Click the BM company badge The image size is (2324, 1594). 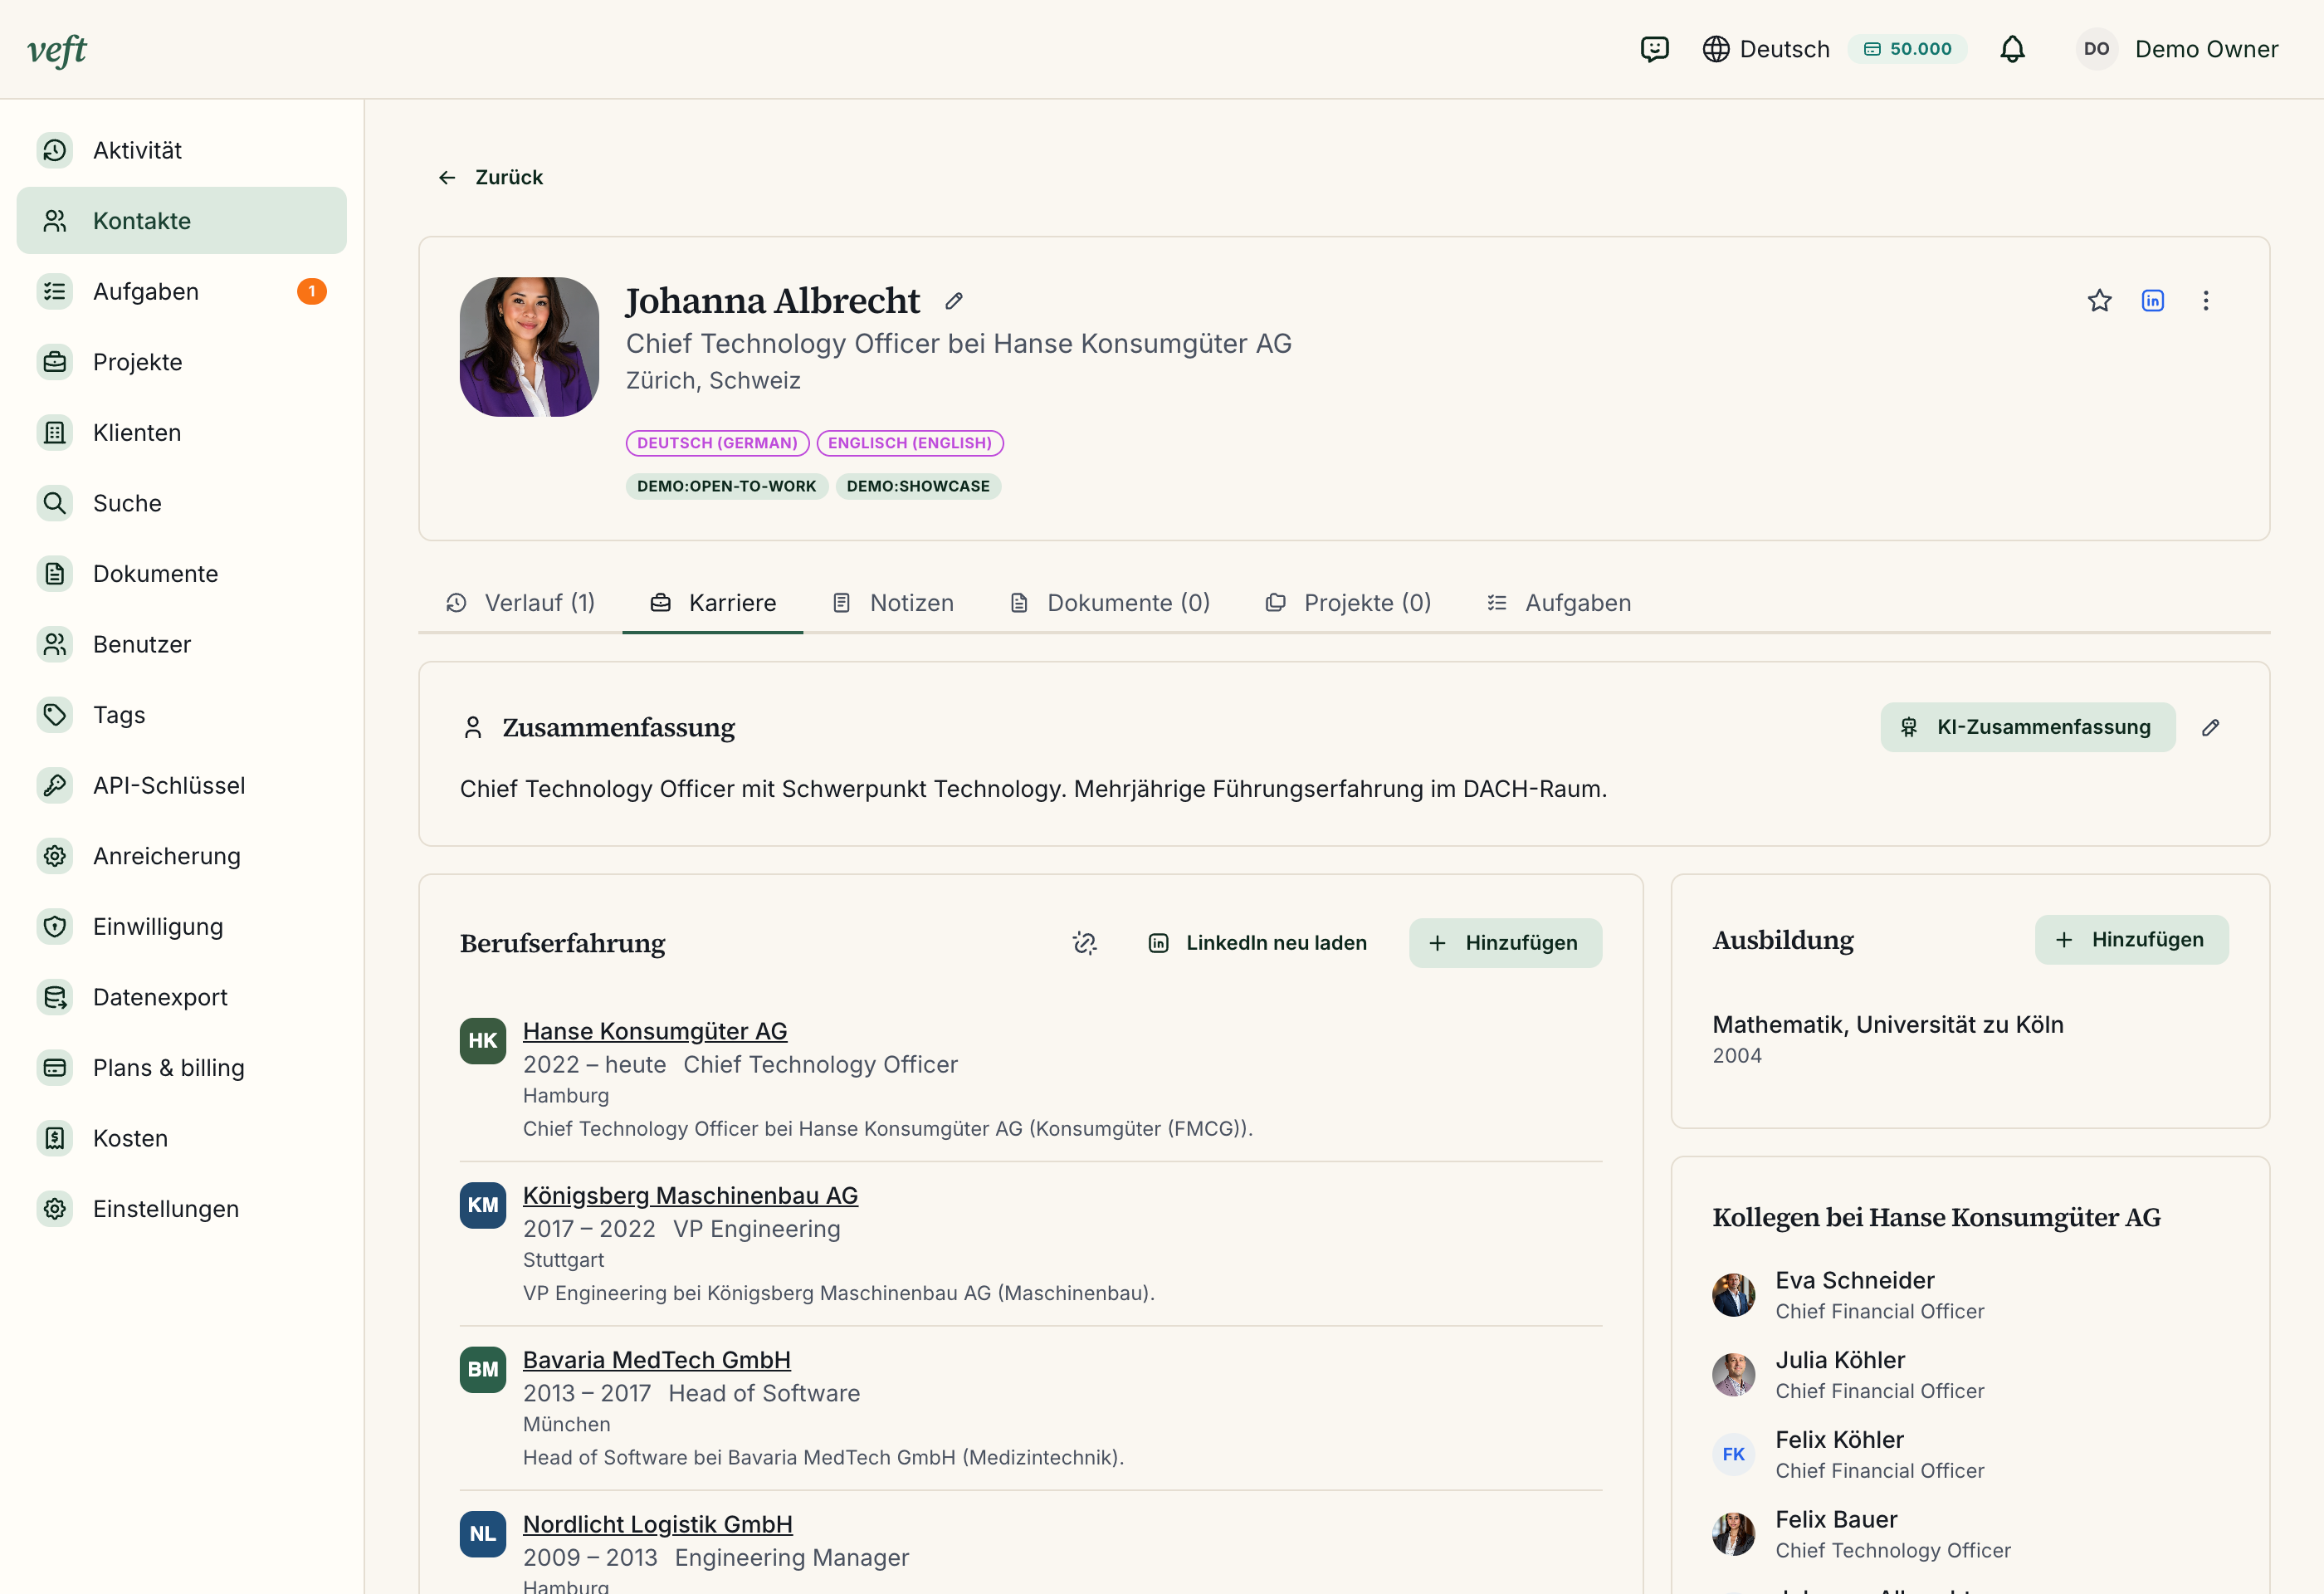(x=482, y=1370)
